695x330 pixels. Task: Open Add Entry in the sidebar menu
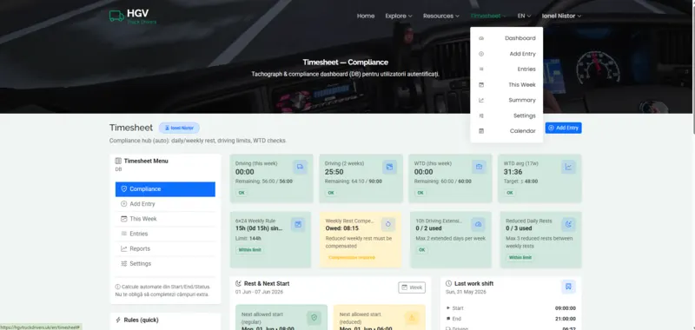165,204
